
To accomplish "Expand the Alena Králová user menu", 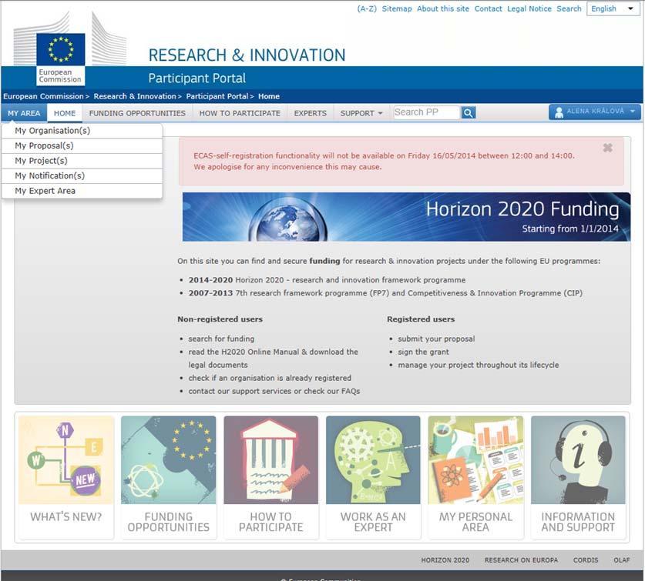I will click(x=594, y=112).
